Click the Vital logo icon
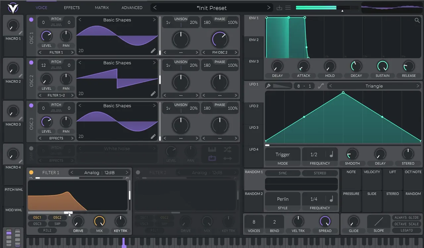The width and height of the screenshot is (424, 248). coord(13,8)
